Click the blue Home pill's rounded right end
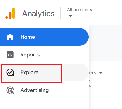This screenshot has height=109, width=122. [84, 37]
